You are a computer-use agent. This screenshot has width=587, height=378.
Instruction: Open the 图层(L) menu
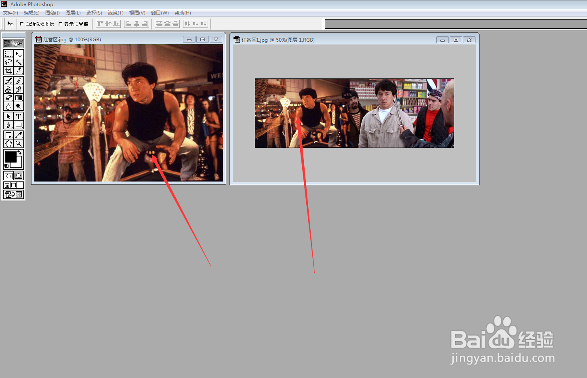point(73,13)
